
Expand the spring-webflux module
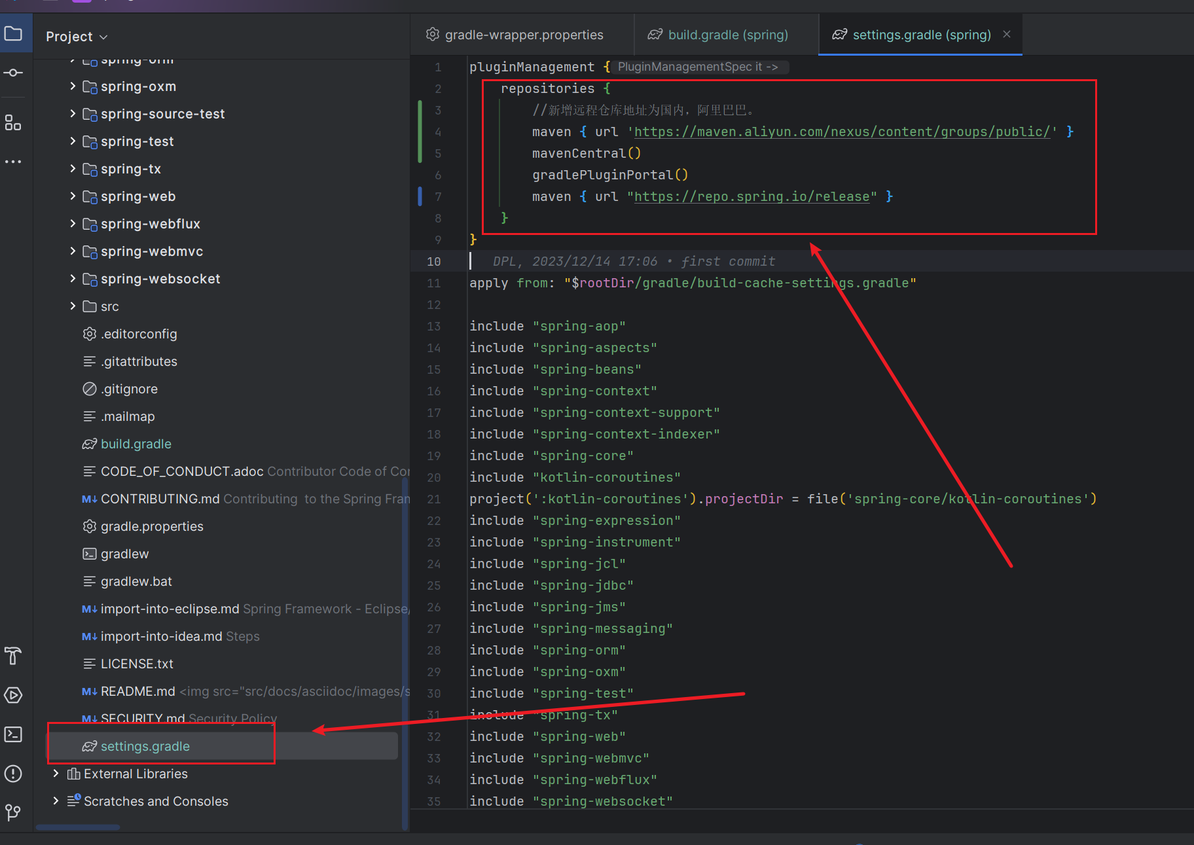pos(73,223)
